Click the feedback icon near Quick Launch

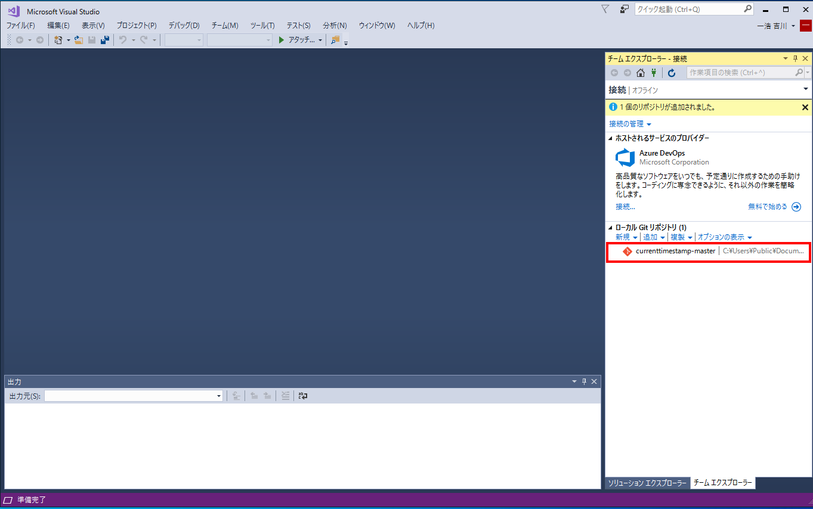tap(624, 9)
